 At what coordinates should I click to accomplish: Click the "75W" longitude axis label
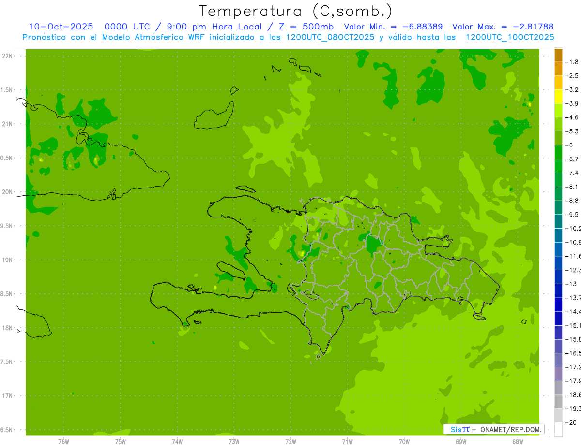(121, 442)
